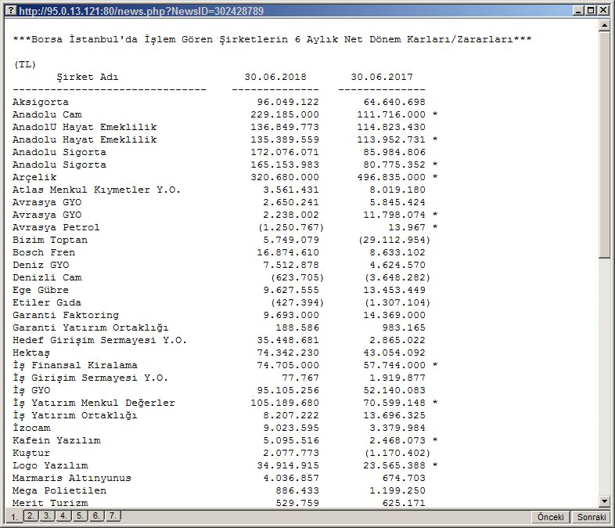Click Etiler Gıda company name
The width and height of the screenshot is (615, 528).
(x=47, y=303)
